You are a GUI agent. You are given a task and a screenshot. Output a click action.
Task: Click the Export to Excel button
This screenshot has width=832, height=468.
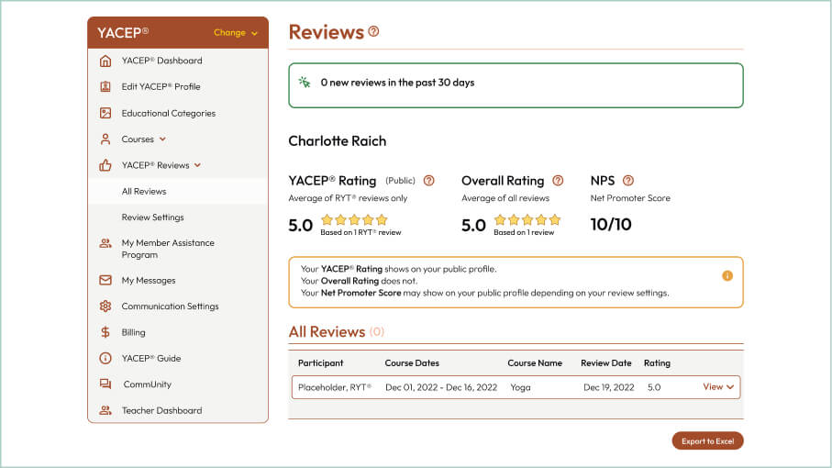click(707, 441)
